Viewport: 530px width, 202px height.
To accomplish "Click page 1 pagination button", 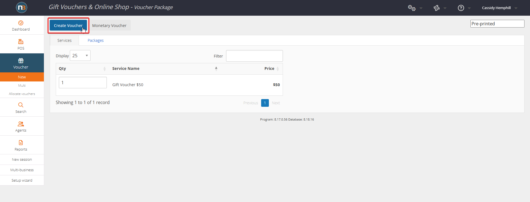I will tap(265, 103).
